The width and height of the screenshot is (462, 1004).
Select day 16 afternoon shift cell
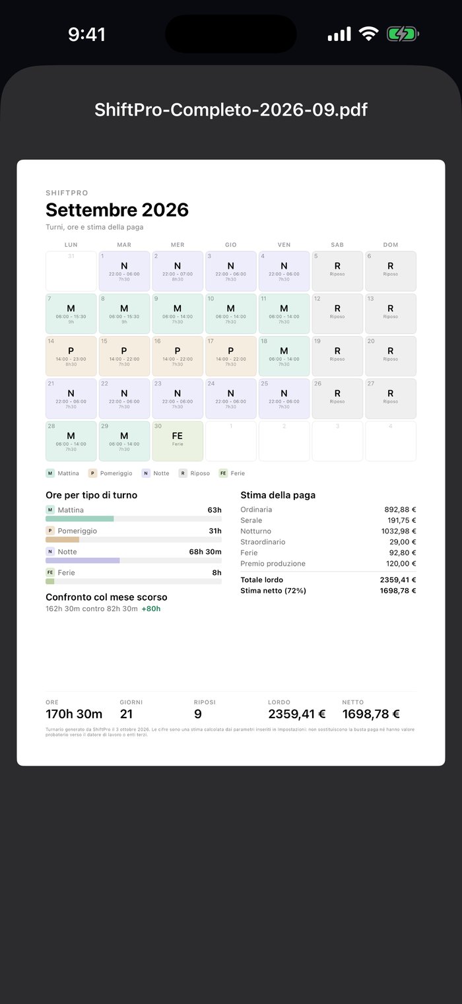tap(178, 356)
